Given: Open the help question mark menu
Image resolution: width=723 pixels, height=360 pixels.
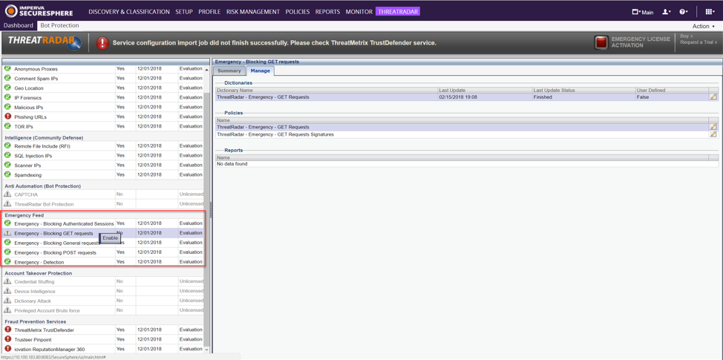Looking at the screenshot, I should [x=684, y=12].
